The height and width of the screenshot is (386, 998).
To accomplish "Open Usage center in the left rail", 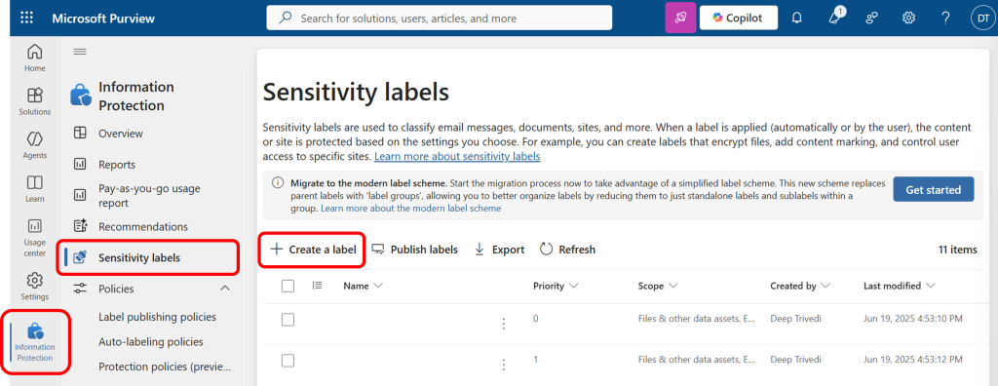I will [35, 237].
